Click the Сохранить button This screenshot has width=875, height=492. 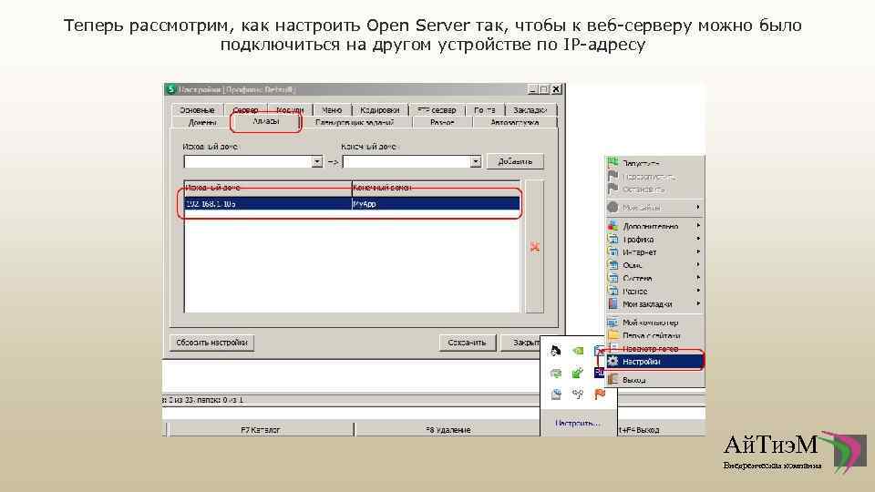click(x=467, y=343)
